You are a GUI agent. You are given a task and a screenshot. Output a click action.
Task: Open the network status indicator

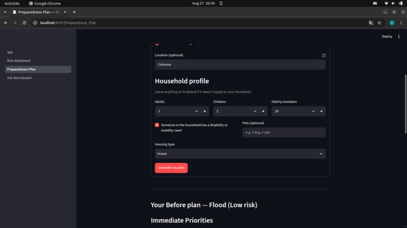click(386, 4)
